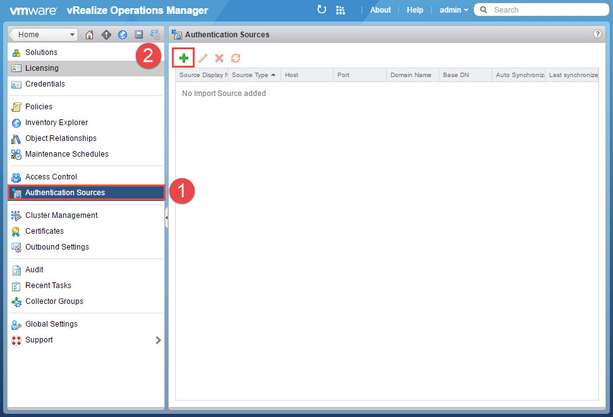Click the Help link in header
This screenshot has width=613, height=417.
(x=415, y=10)
